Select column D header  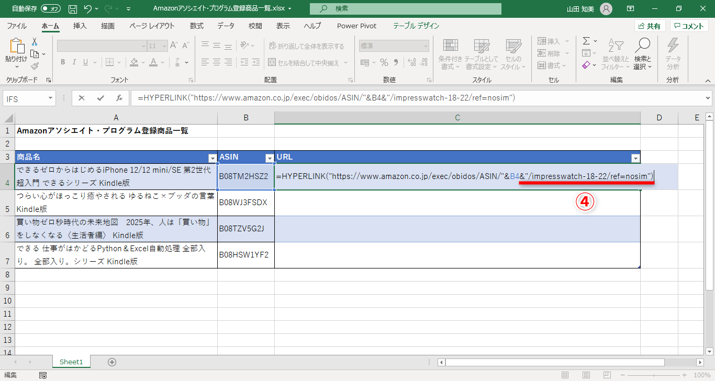tap(659, 118)
